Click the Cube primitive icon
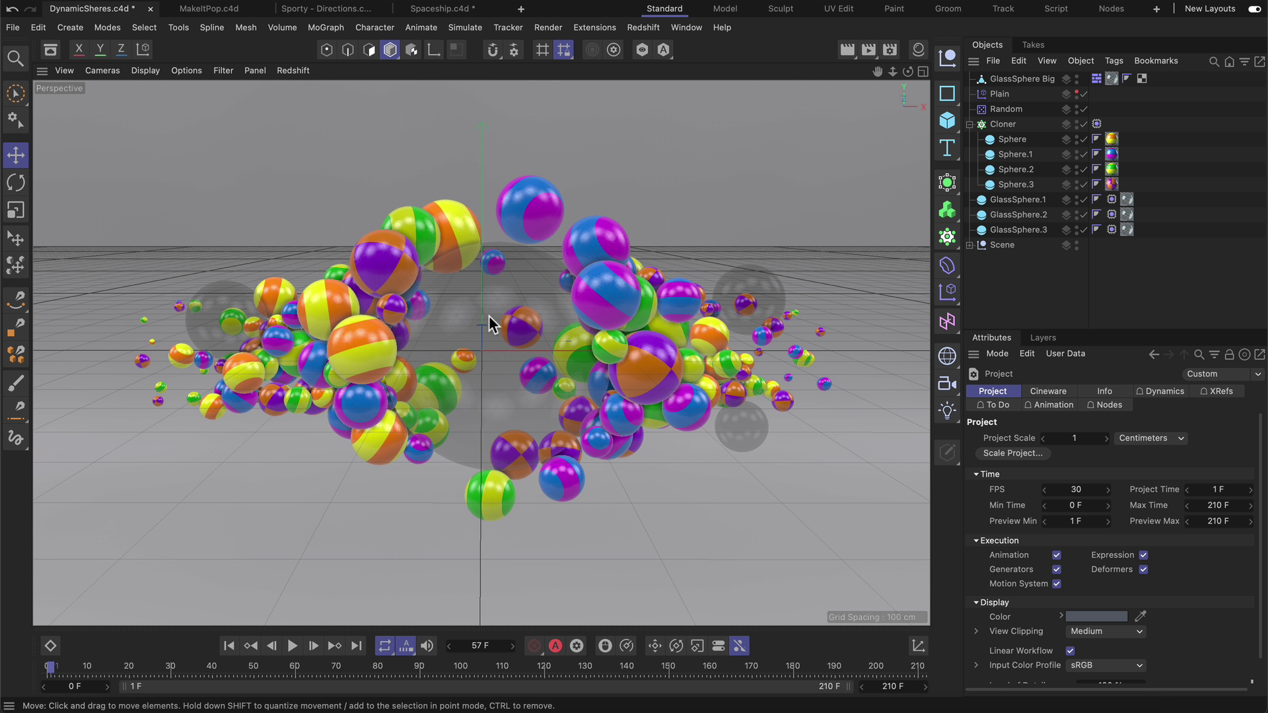Screen dimensions: 1268x713 pyautogui.click(x=947, y=120)
